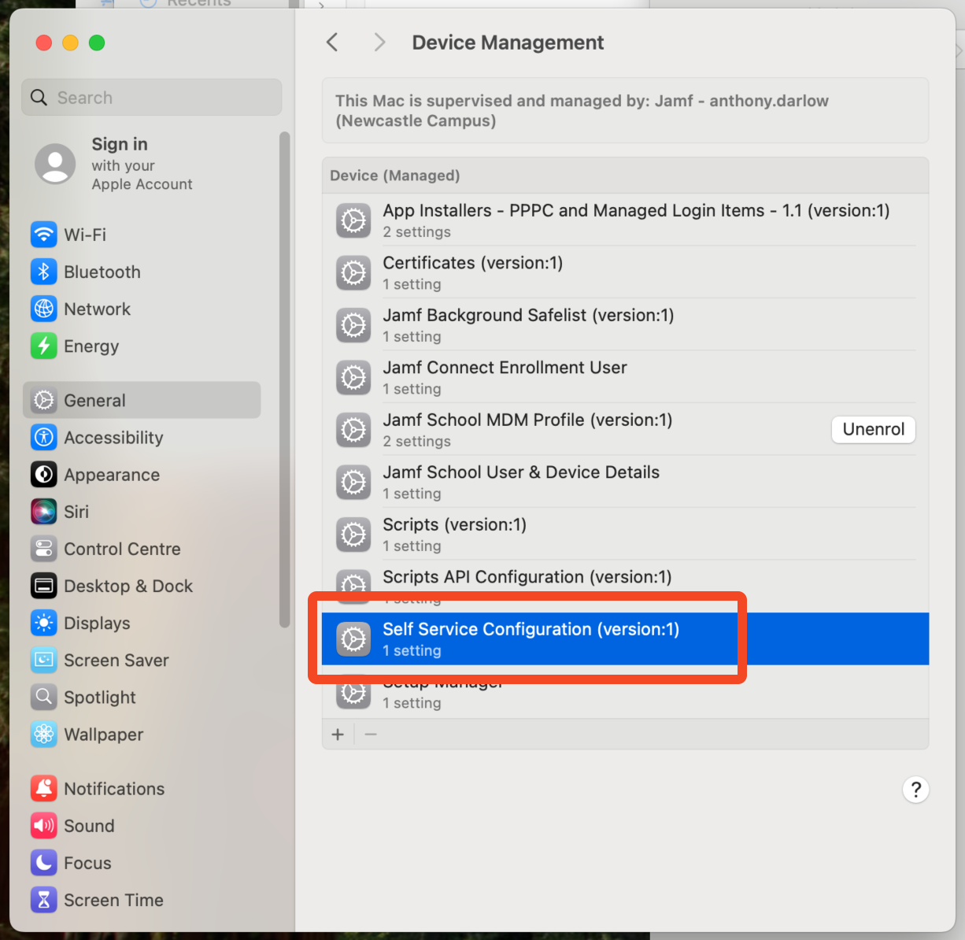Click the Device Management title
The image size is (965, 940).
pos(508,43)
